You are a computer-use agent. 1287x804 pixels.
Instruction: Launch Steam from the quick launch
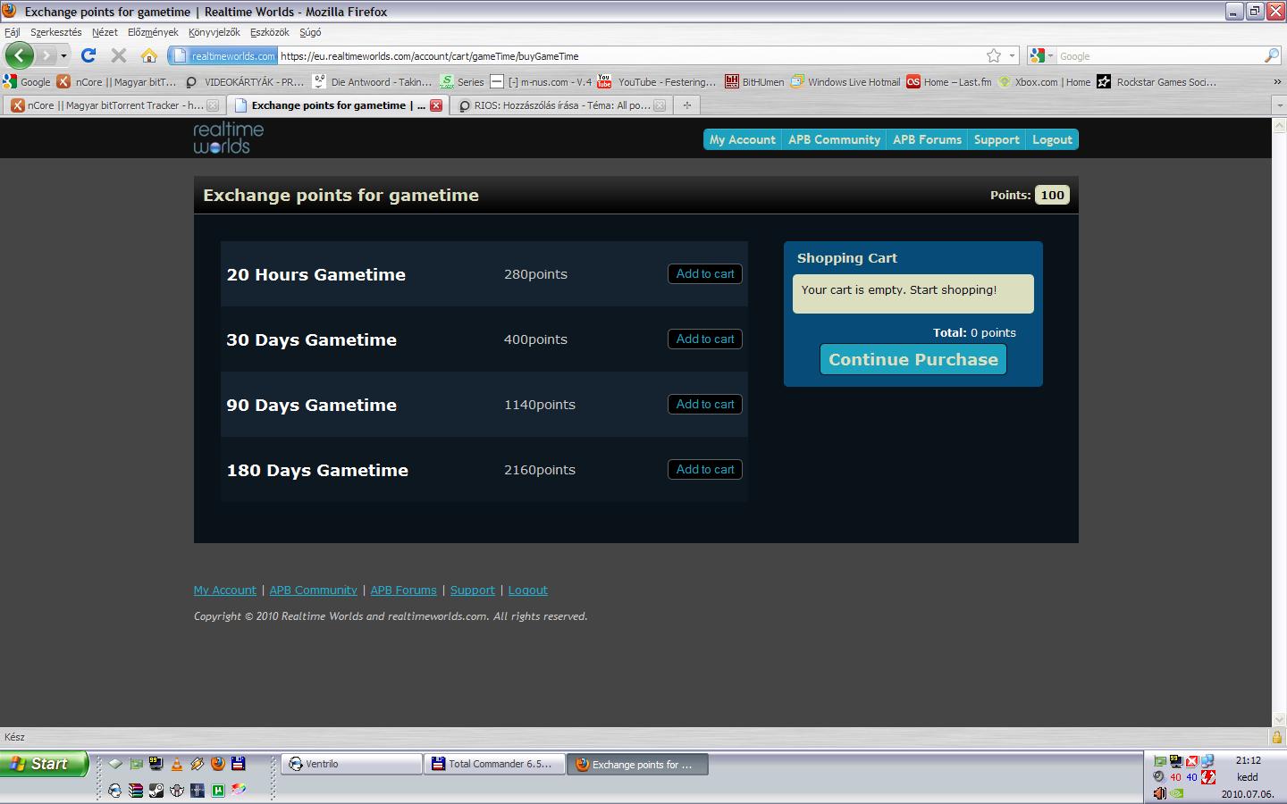156,790
